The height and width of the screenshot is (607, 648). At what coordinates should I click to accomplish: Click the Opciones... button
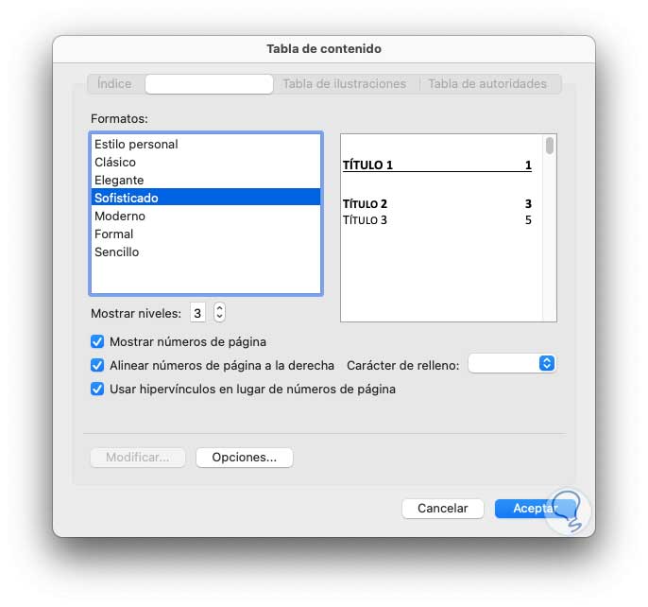click(x=244, y=458)
